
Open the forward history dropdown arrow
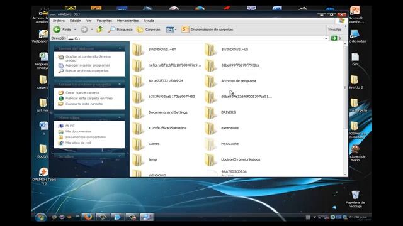coord(92,30)
